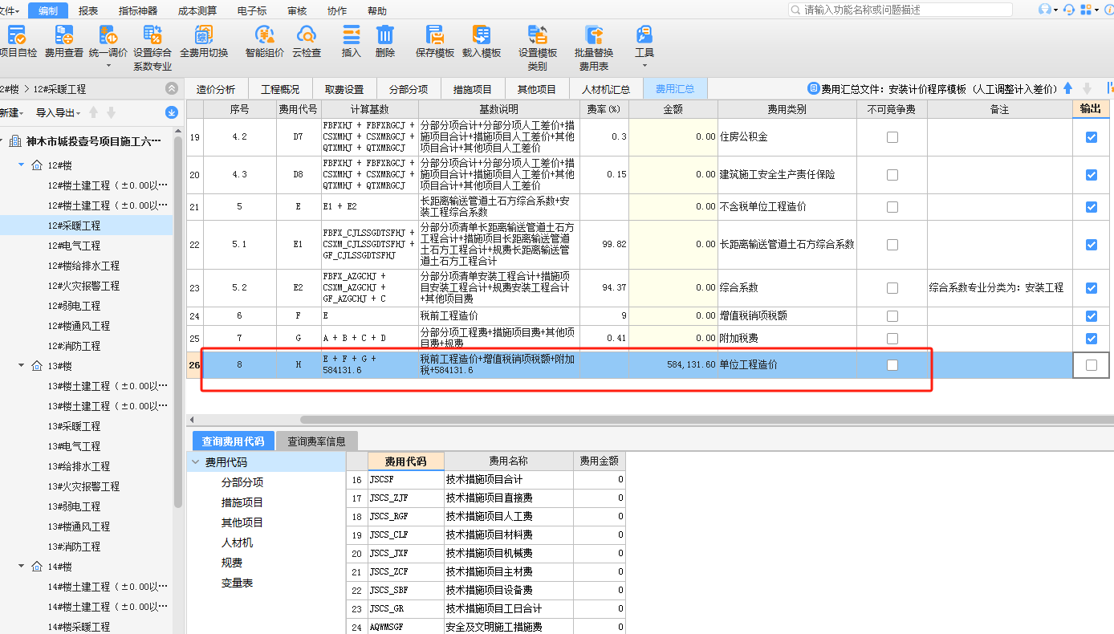Viewport: 1114px width, 634px height.
Task: Open the four-squares apps grid icon
Action: [1086, 10]
